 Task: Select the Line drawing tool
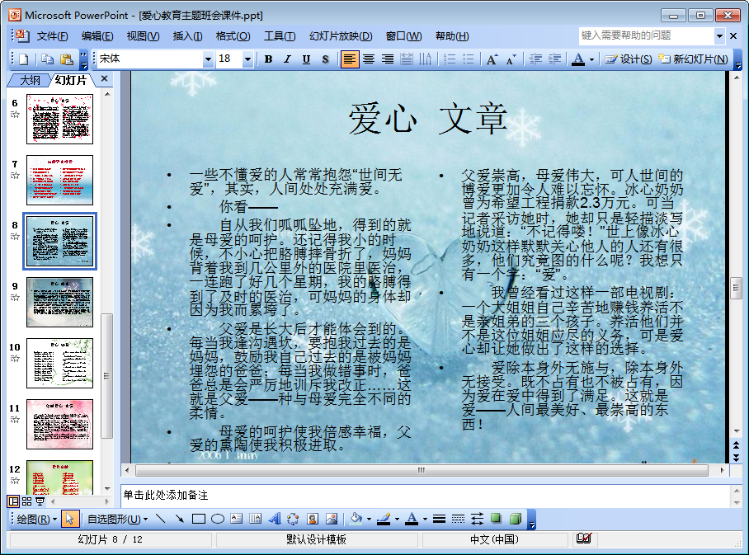pyautogui.click(x=161, y=519)
